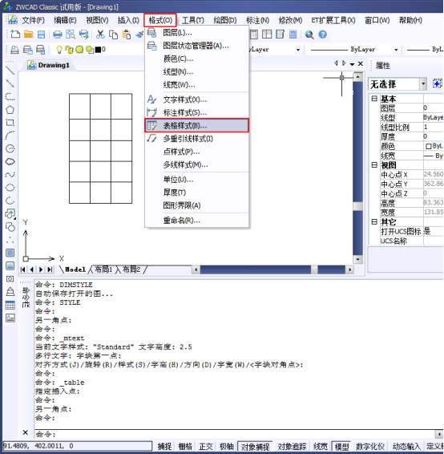Open the ByLayer color dropdown arrow
Viewport: 444px width, 454px height.
point(298,50)
